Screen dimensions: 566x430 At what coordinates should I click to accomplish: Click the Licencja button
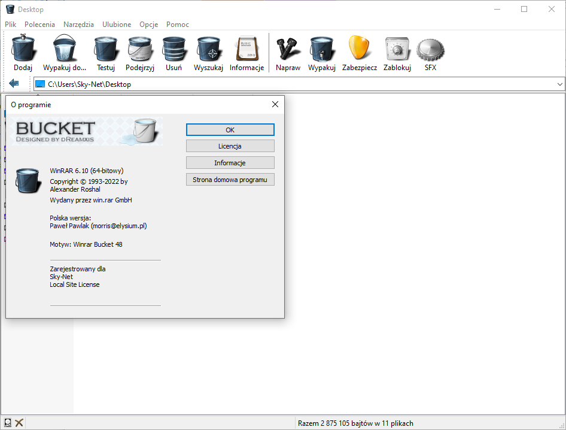[230, 146]
